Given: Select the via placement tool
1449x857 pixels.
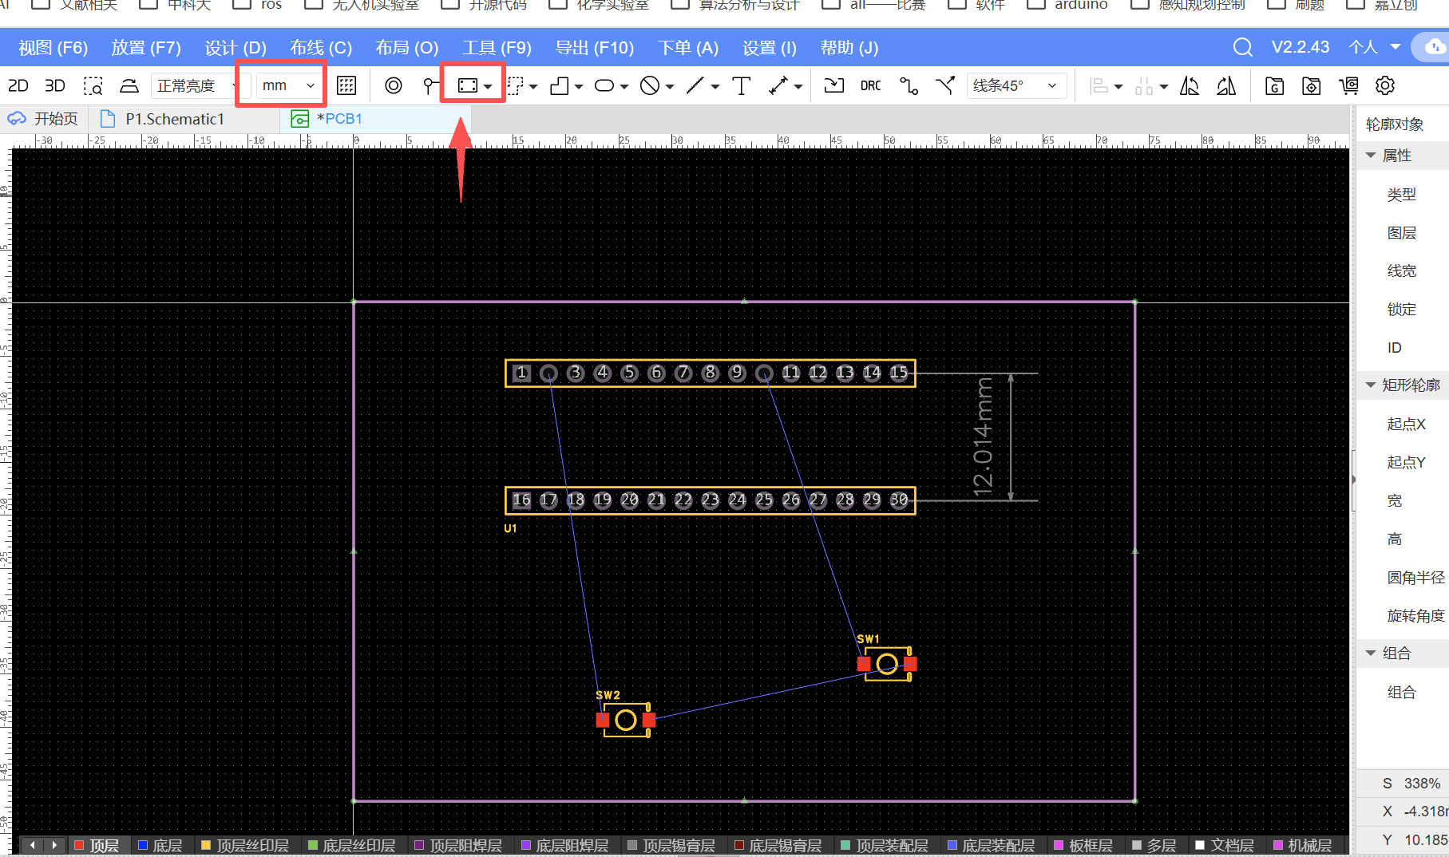Looking at the screenshot, I should (394, 85).
